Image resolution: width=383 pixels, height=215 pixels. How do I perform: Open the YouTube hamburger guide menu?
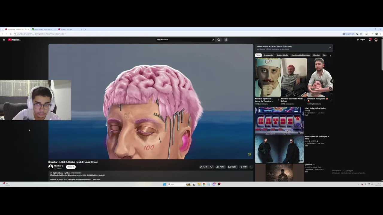tap(4, 39)
